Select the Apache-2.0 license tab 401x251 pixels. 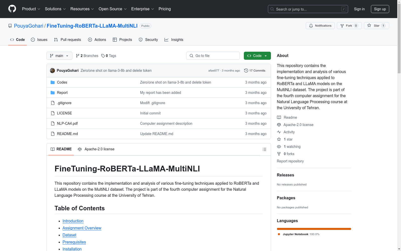pos(96,149)
